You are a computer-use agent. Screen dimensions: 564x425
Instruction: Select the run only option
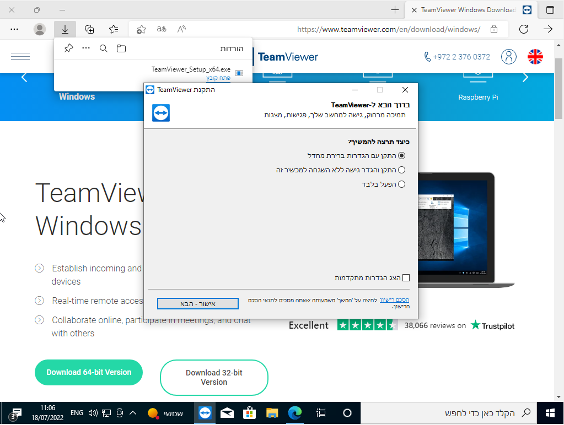(x=401, y=184)
